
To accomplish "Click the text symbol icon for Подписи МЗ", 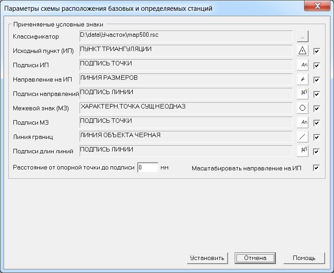I will (303, 123).
